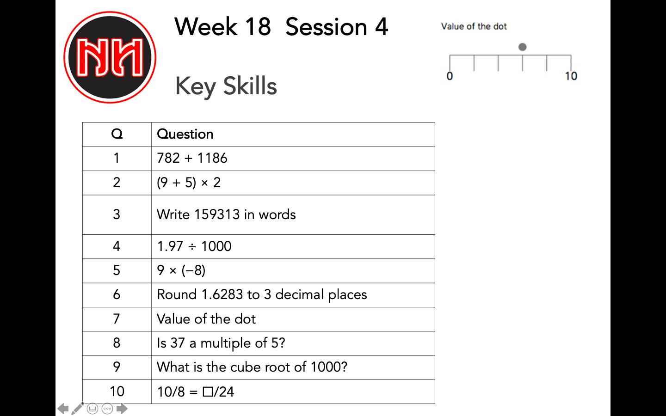Click the grey dot on number line
Screen dimensions: 666x416
(522, 47)
